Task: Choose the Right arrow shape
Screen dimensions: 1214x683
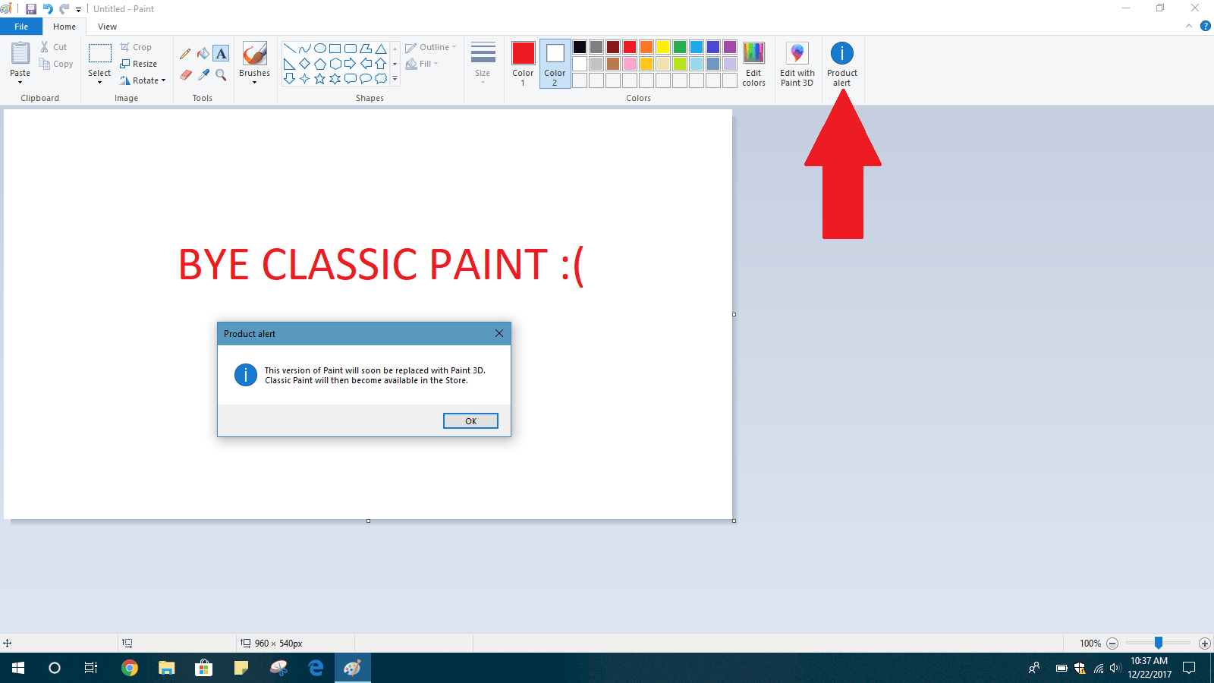Action: 350,64
